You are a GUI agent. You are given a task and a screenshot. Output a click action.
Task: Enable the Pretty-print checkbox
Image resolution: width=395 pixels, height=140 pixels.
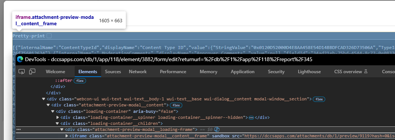(x=49, y=36)
